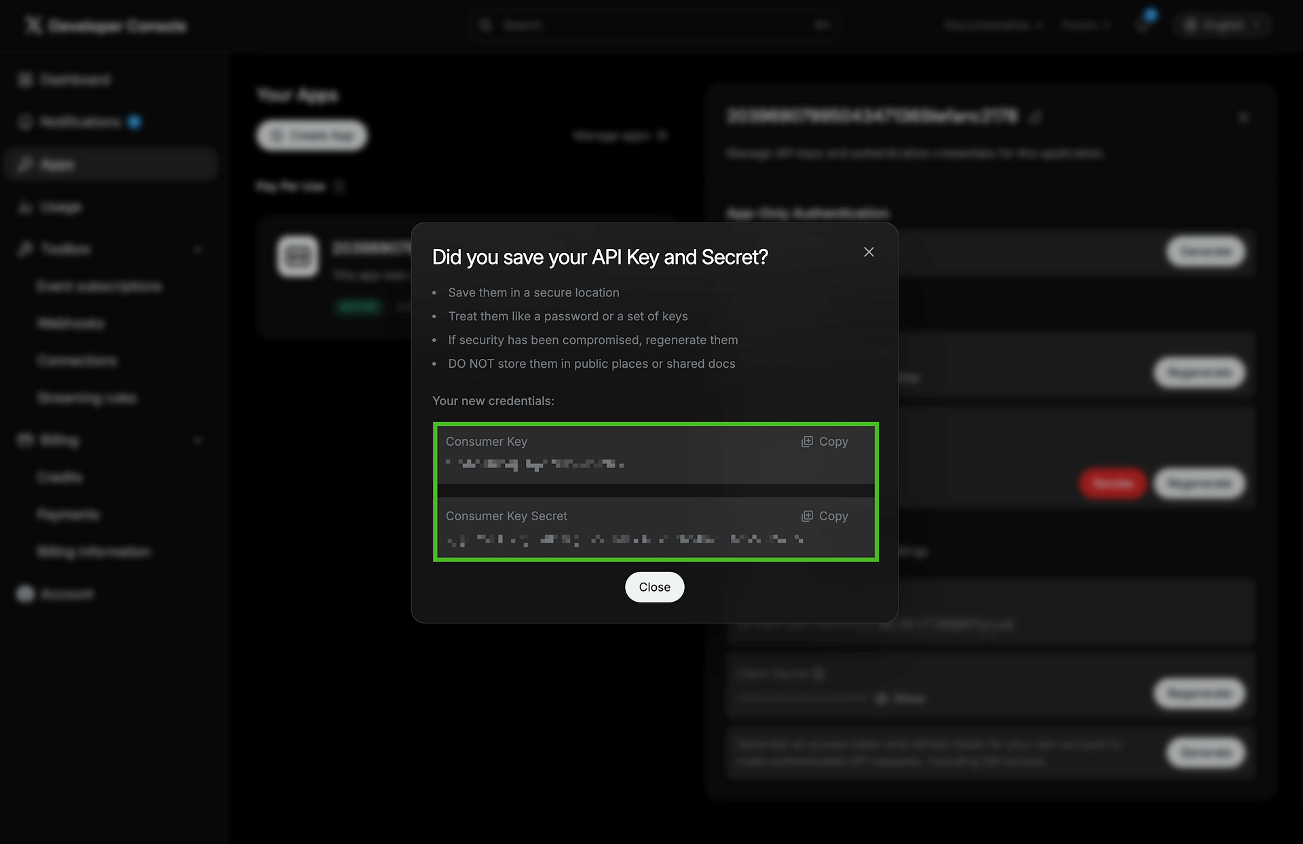This screenshot has width=1303, height=844.
Task: Click the edit pencil beside app name
Action: point(1036,117)
